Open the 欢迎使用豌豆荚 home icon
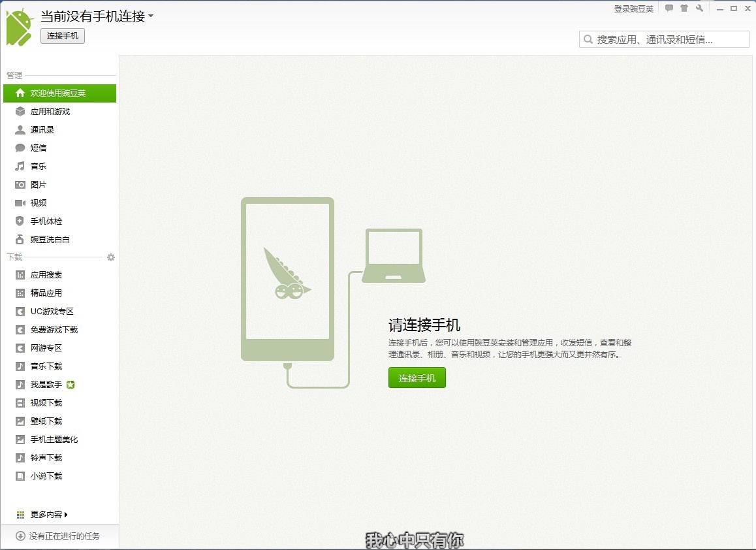The width and height of the screenshot is (756, 550). click(x=20, y=93)
